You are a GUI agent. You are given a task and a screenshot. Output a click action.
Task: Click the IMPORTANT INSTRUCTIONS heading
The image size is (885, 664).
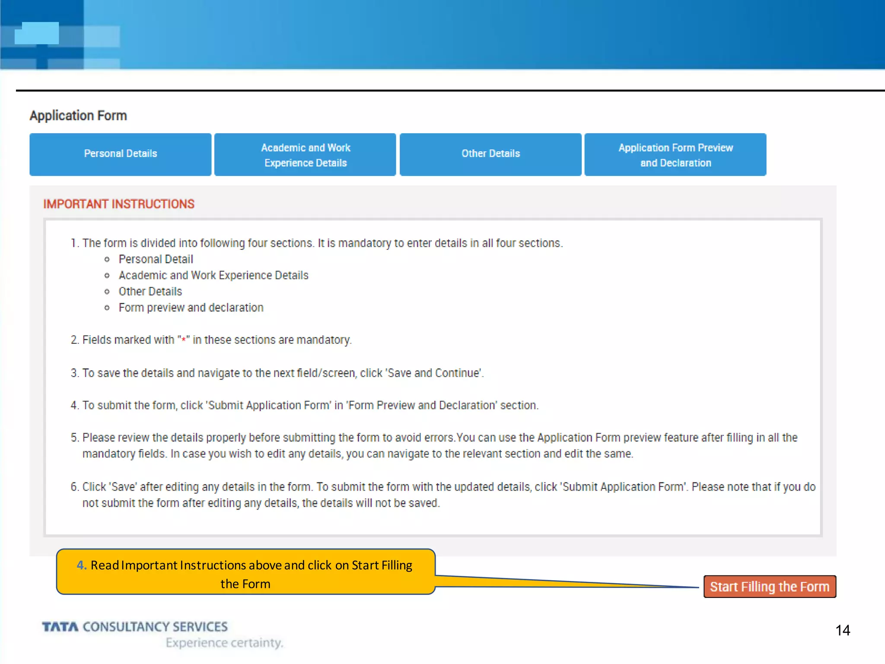119,204
